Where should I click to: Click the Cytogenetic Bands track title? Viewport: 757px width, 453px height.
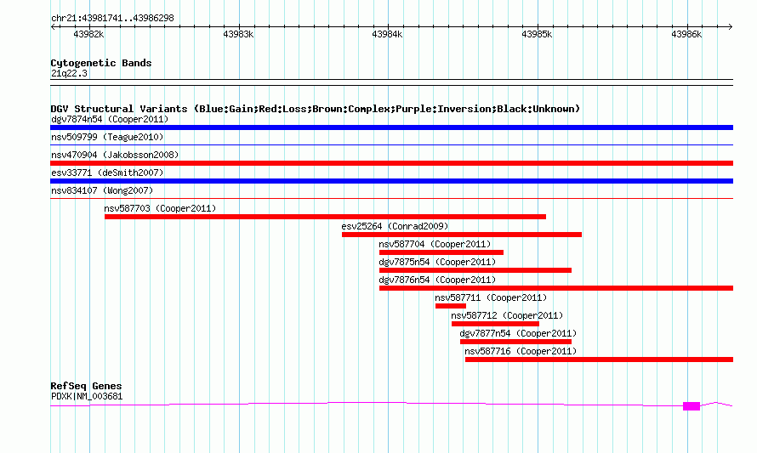101,63
